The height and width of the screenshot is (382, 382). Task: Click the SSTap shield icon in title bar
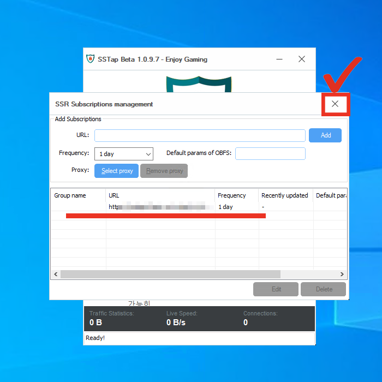(x=91, y=59)
